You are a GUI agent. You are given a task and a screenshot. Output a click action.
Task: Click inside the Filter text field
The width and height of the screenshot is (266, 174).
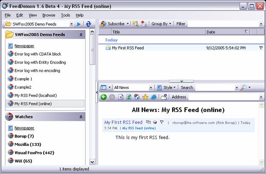223,24
